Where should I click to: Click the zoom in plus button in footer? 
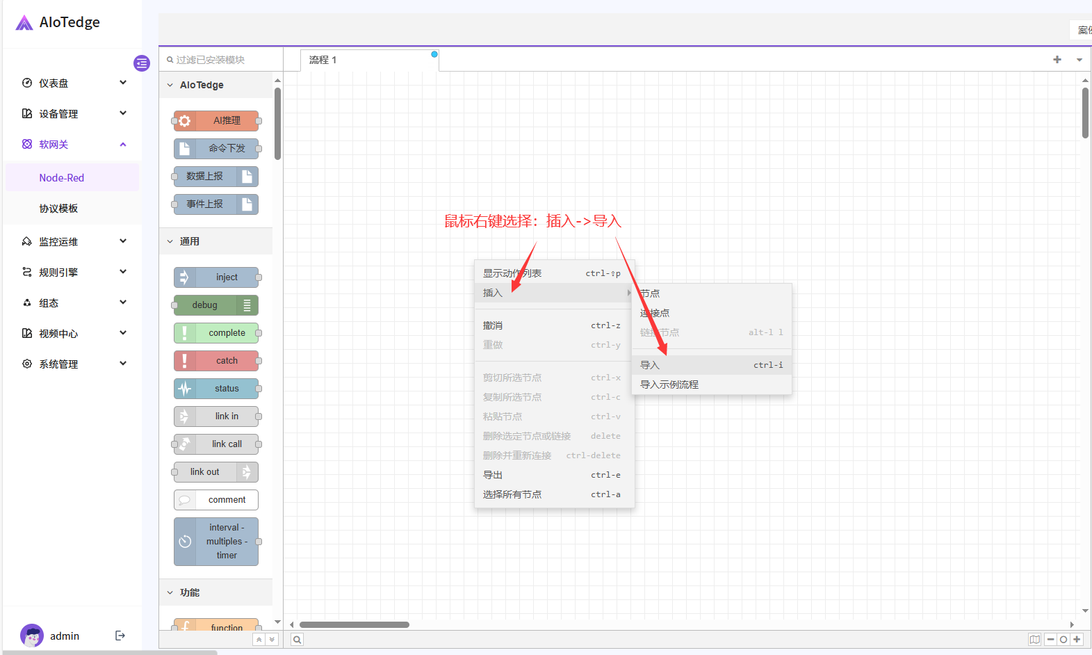(x=1077, y=640)
